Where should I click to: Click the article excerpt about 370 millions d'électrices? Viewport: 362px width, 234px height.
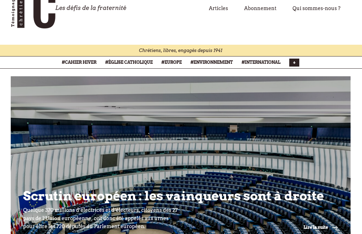point(100,218)
